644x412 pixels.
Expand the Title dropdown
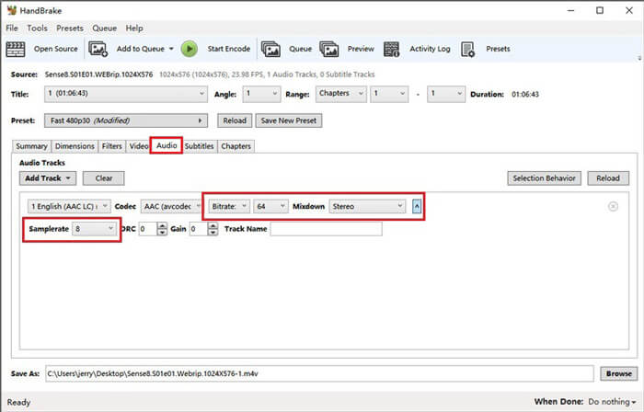pyautogui.click(x=126, y=94)
